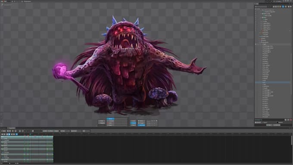Select the Create tool below Weights
This screenshot has width=293, height=165.
[x=102, y=125]
